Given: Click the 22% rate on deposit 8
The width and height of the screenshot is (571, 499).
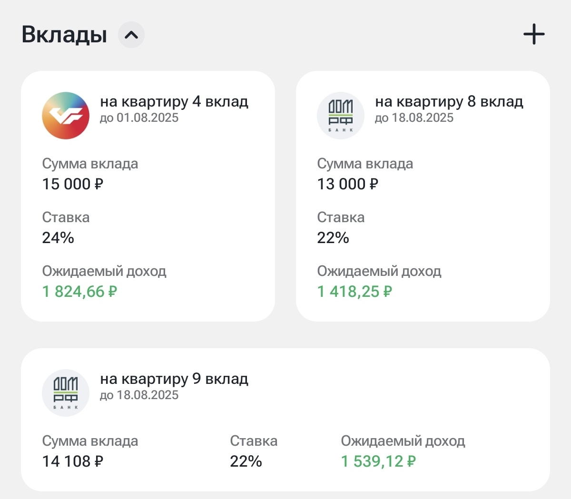Looking at the screenshot, I should click(333, 238).
